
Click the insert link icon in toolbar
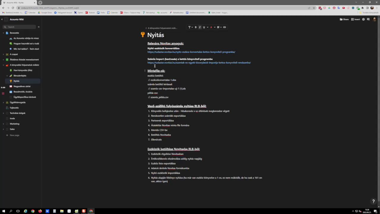[x=224, y=27]
